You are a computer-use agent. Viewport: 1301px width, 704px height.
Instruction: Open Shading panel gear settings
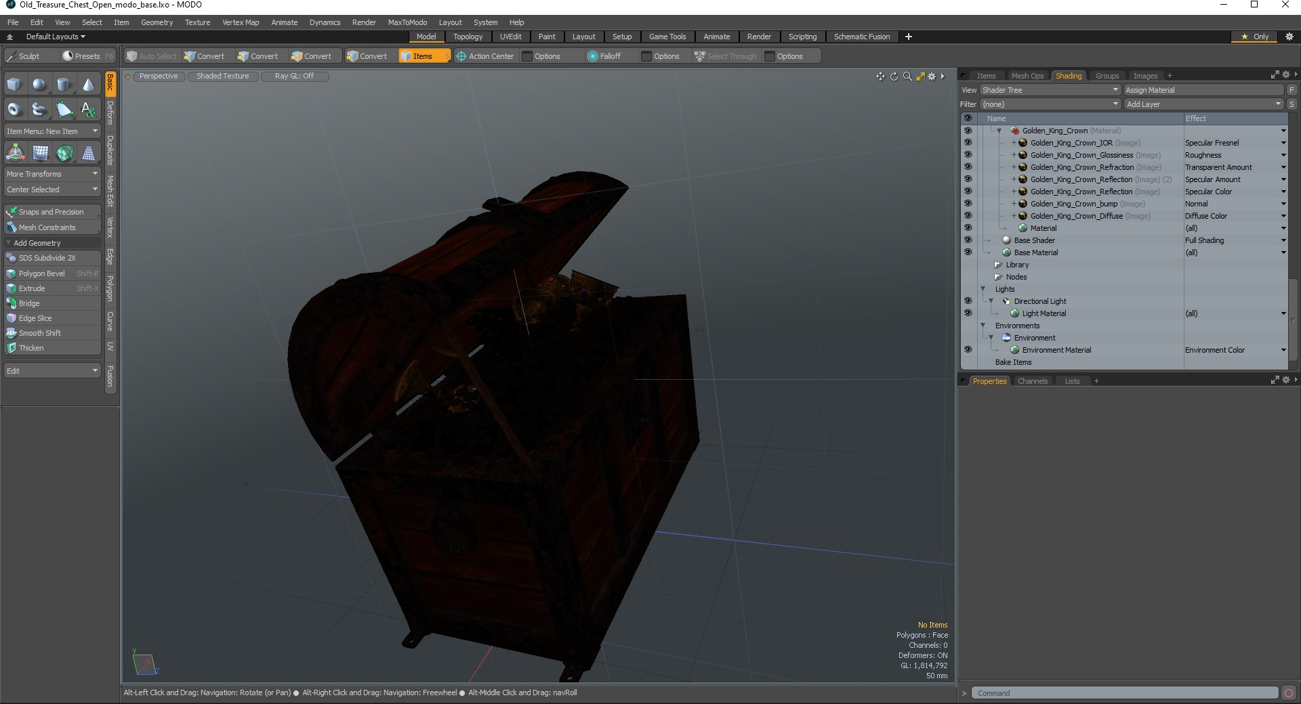click(x=1285, y=75)
